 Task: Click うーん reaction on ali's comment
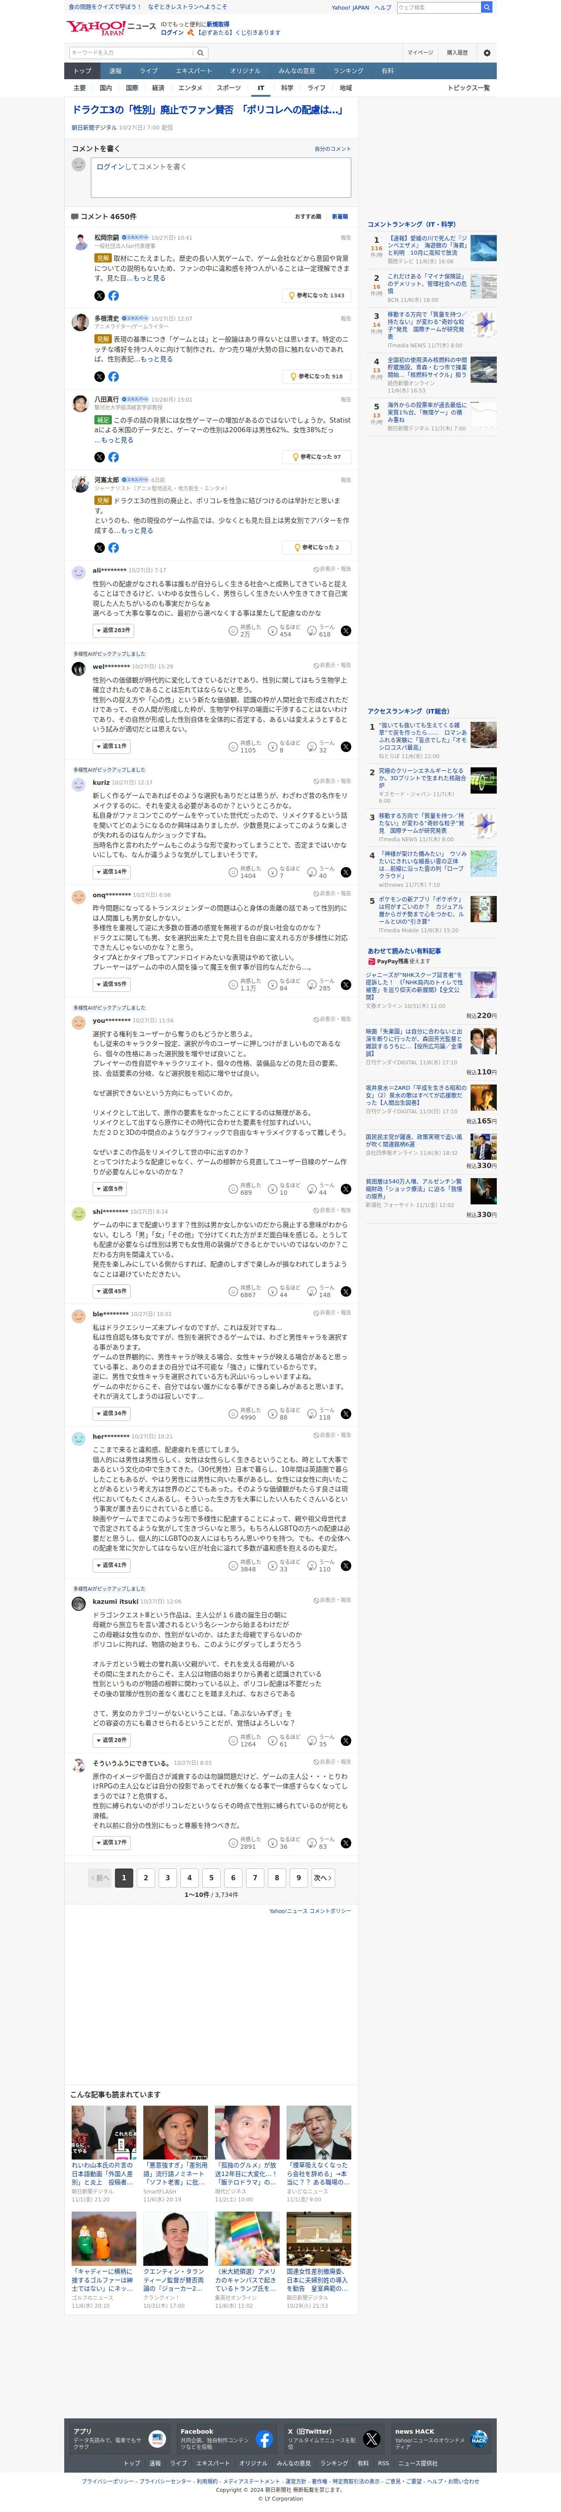click(x=319, y=631)
